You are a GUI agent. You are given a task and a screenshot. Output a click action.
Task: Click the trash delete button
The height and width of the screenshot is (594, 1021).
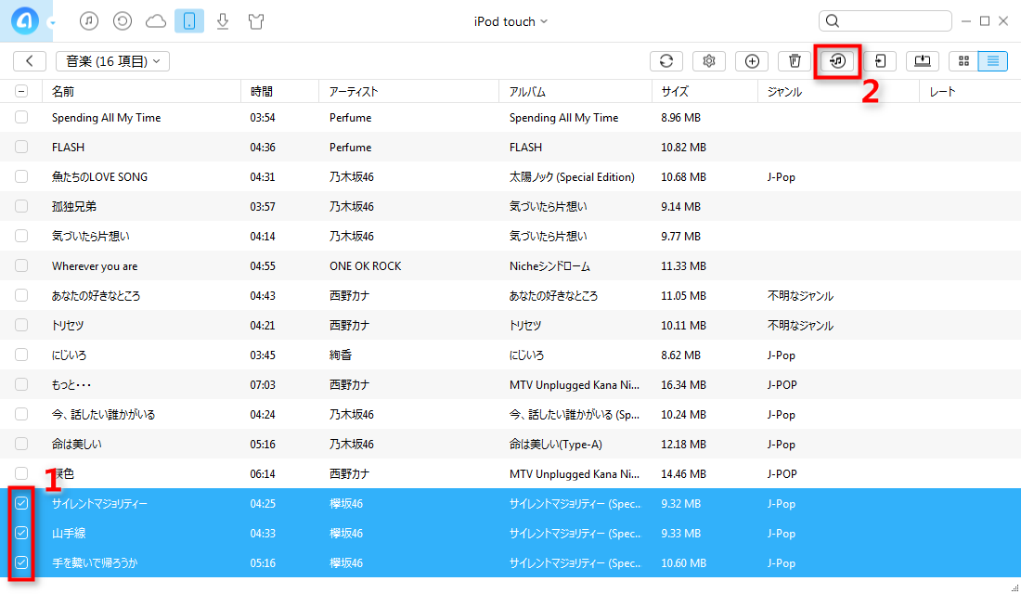[x=795, y=61]
